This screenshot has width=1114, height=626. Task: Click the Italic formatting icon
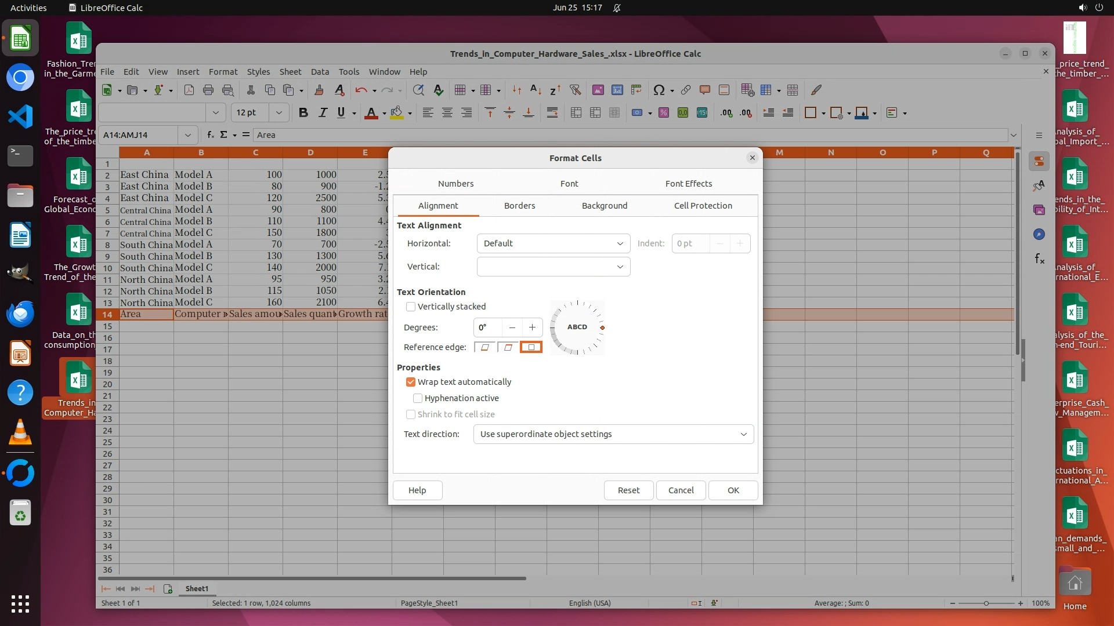coord(323,113)
